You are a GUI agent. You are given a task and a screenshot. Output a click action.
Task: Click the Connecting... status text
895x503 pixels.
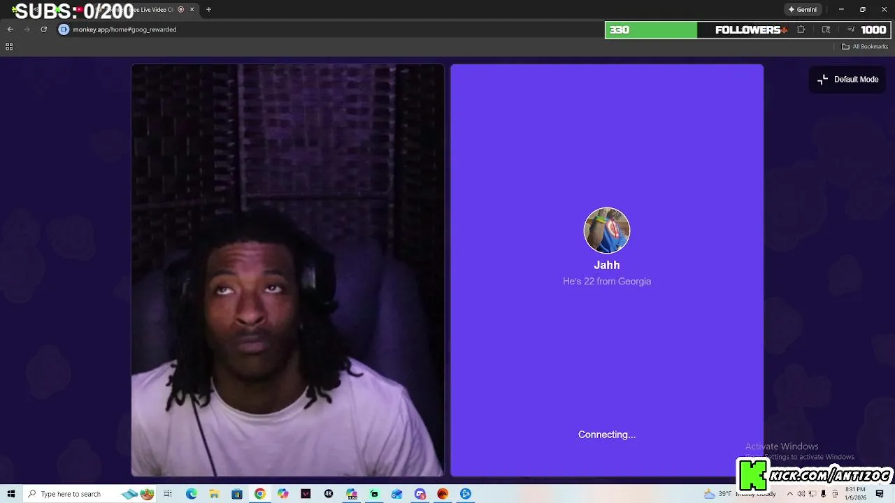607,435
